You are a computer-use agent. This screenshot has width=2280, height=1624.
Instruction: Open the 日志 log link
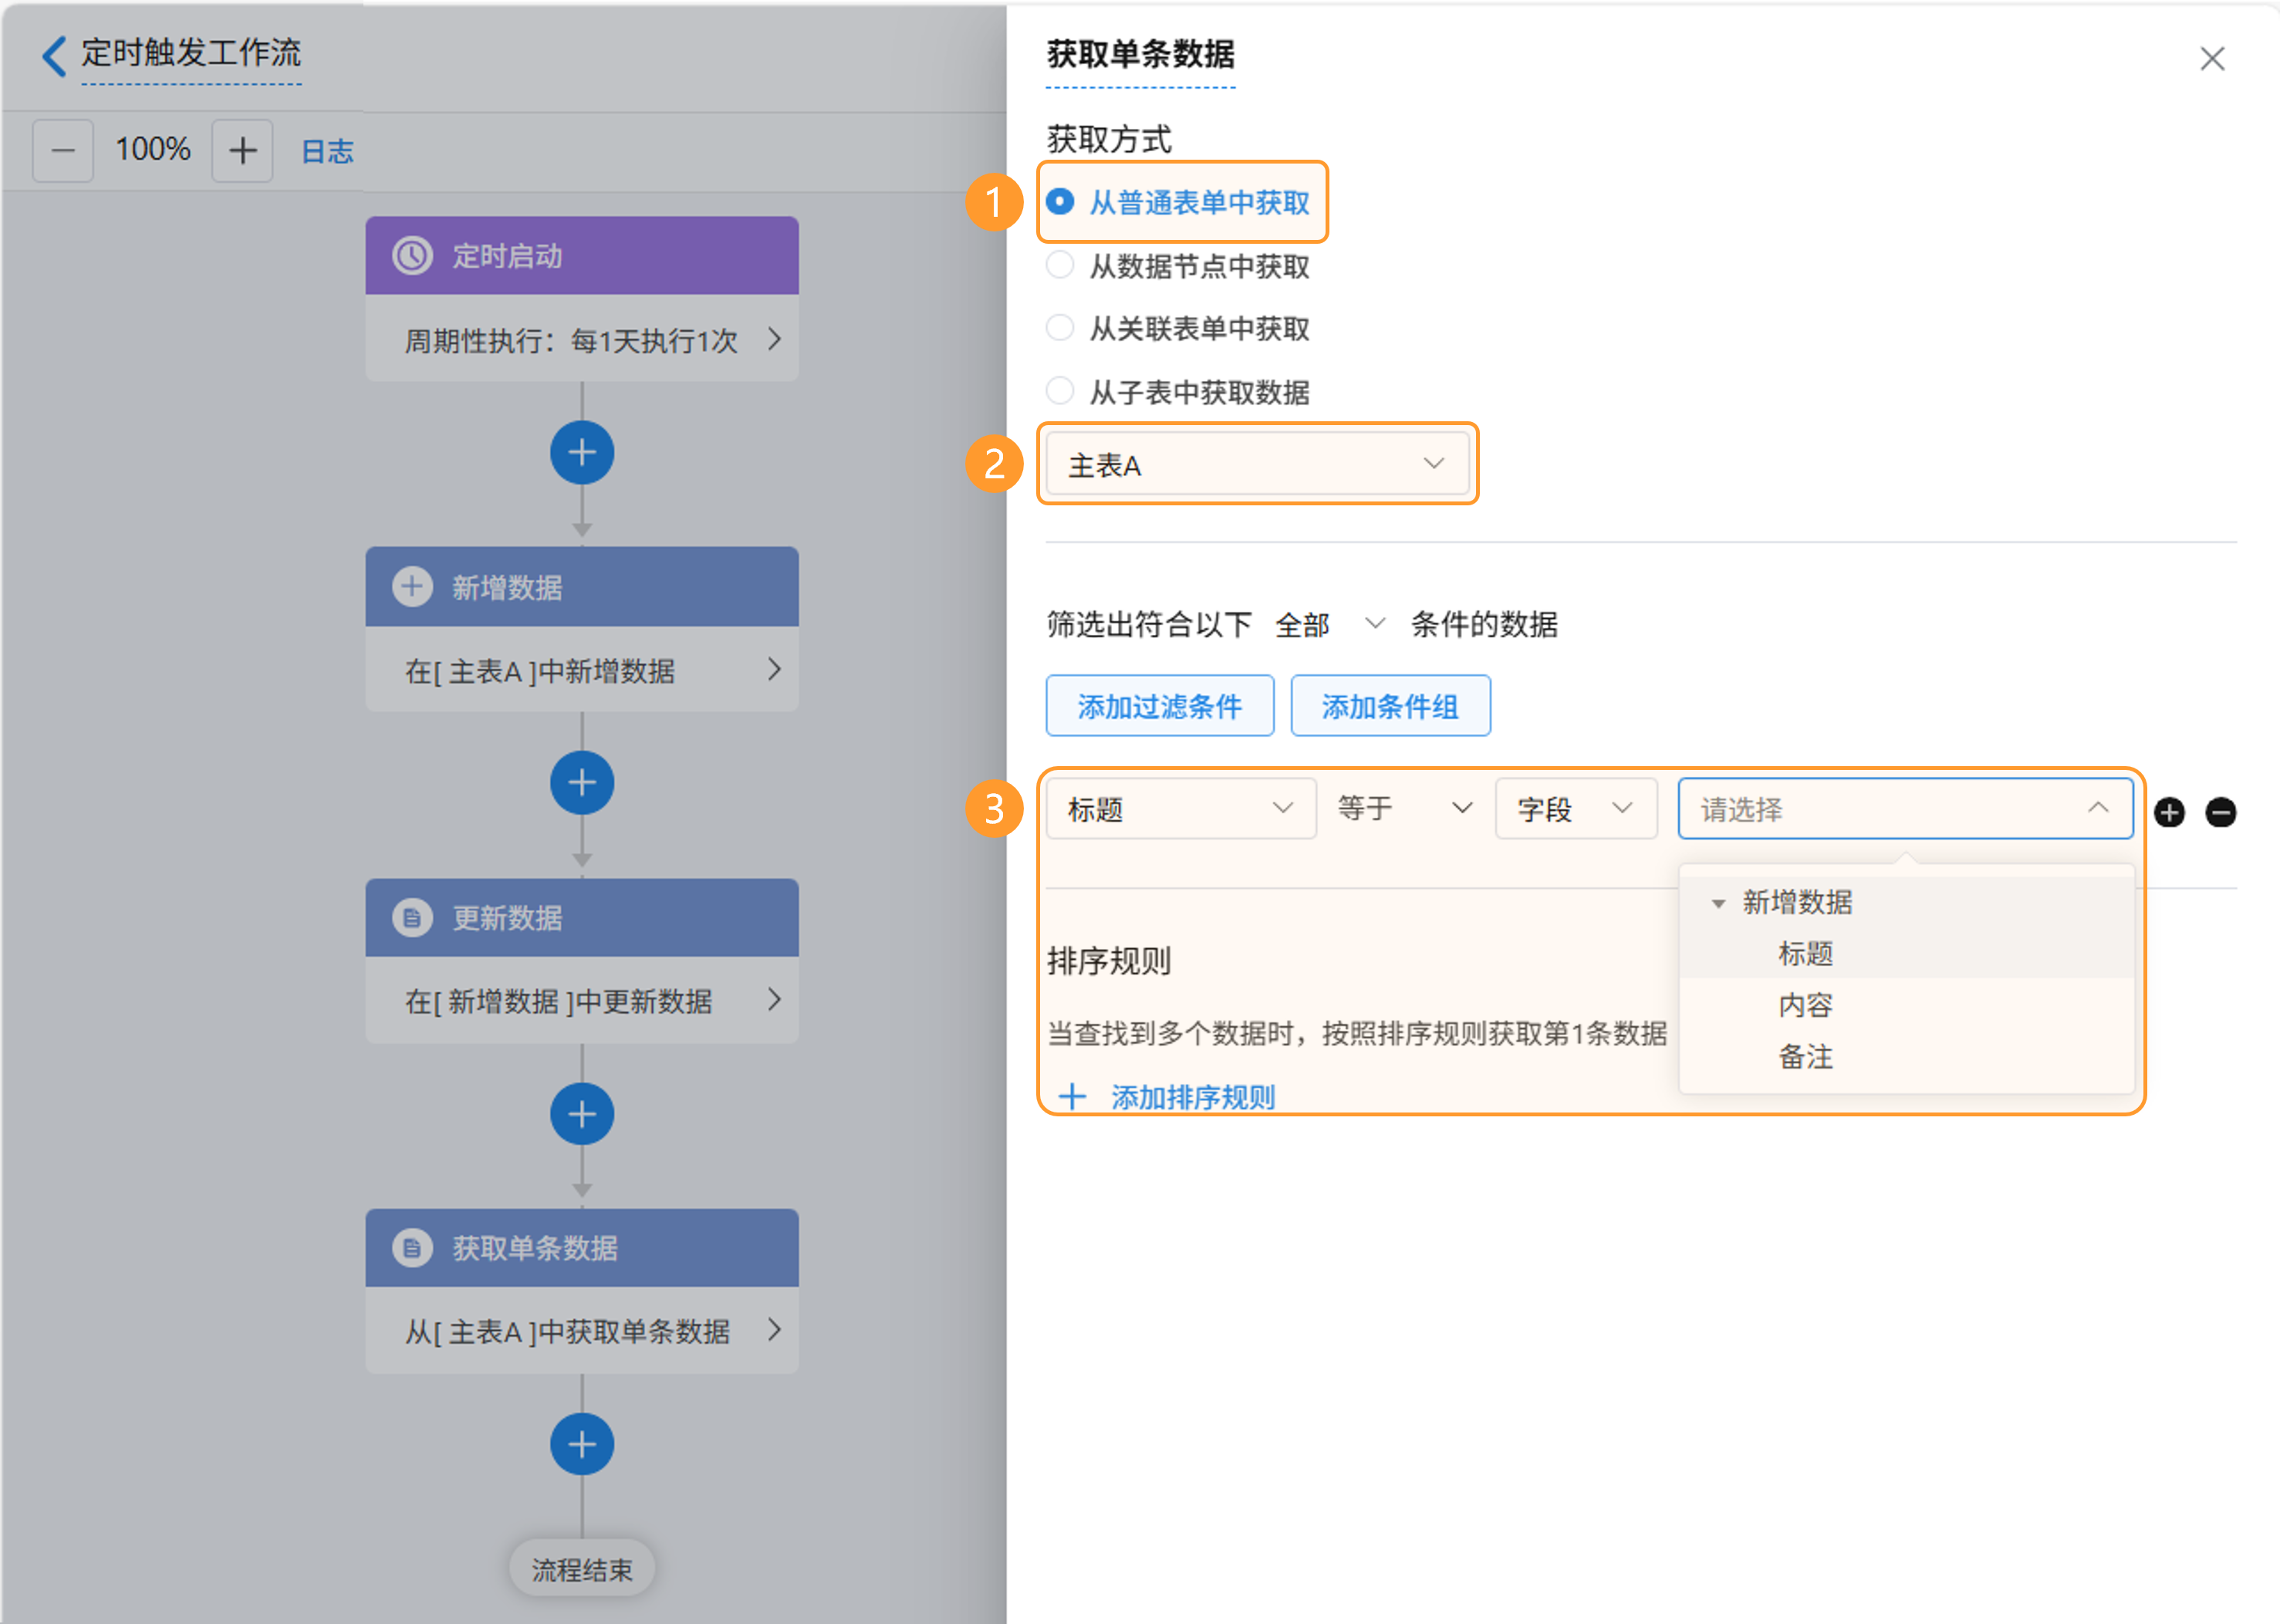click(327, 151)
